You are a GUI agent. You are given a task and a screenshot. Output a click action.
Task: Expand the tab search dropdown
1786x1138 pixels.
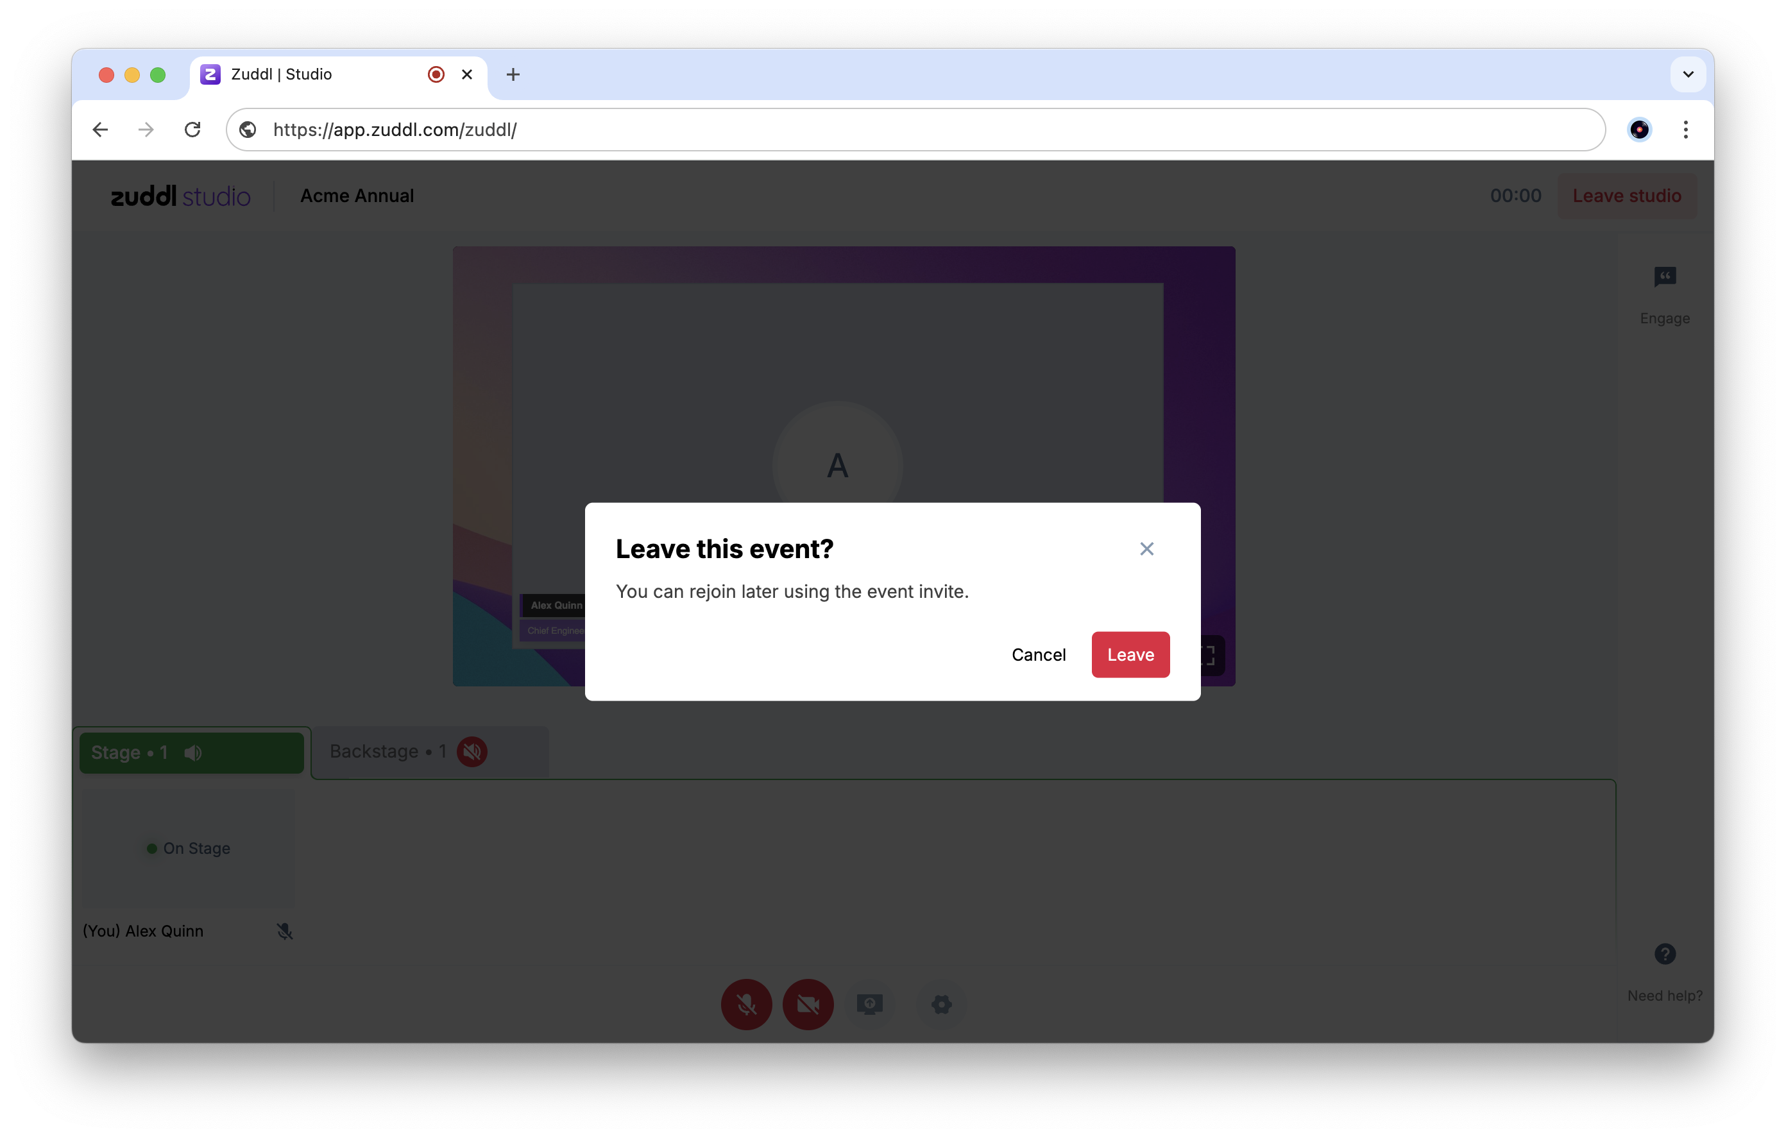pos(1687,74)
